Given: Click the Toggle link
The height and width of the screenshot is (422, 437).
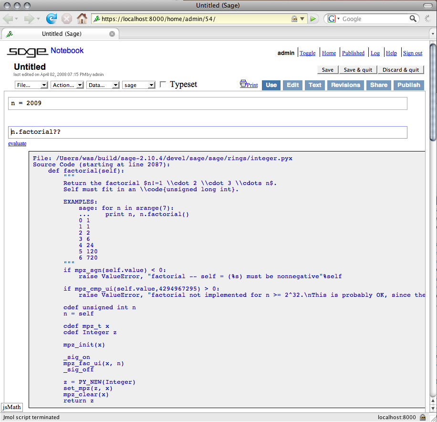Looking at the screenshot, I should (x=307, y=53).
